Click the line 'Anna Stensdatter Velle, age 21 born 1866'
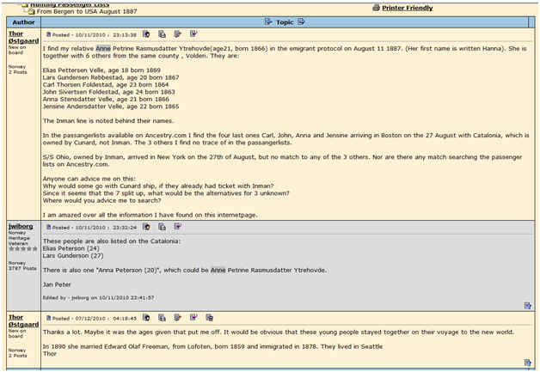Viewport: 540px width, 372px height. (106, 99)
